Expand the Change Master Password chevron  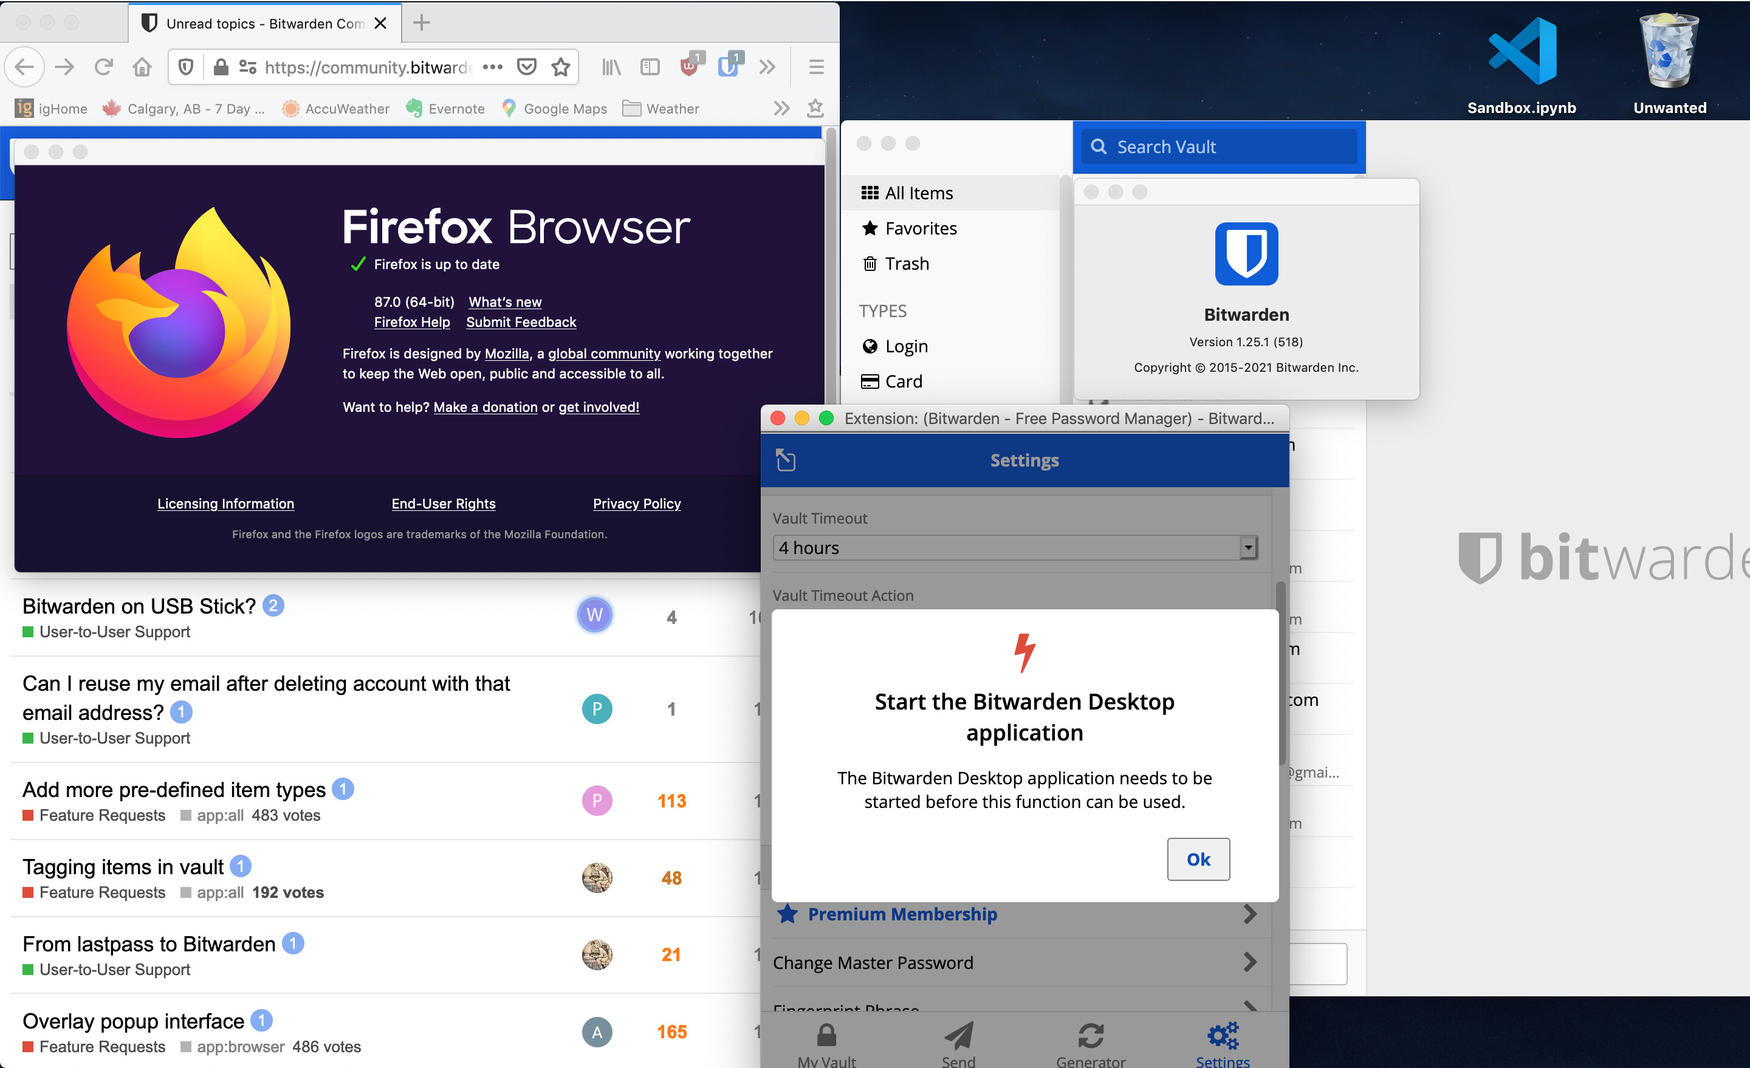point(1250,962)
